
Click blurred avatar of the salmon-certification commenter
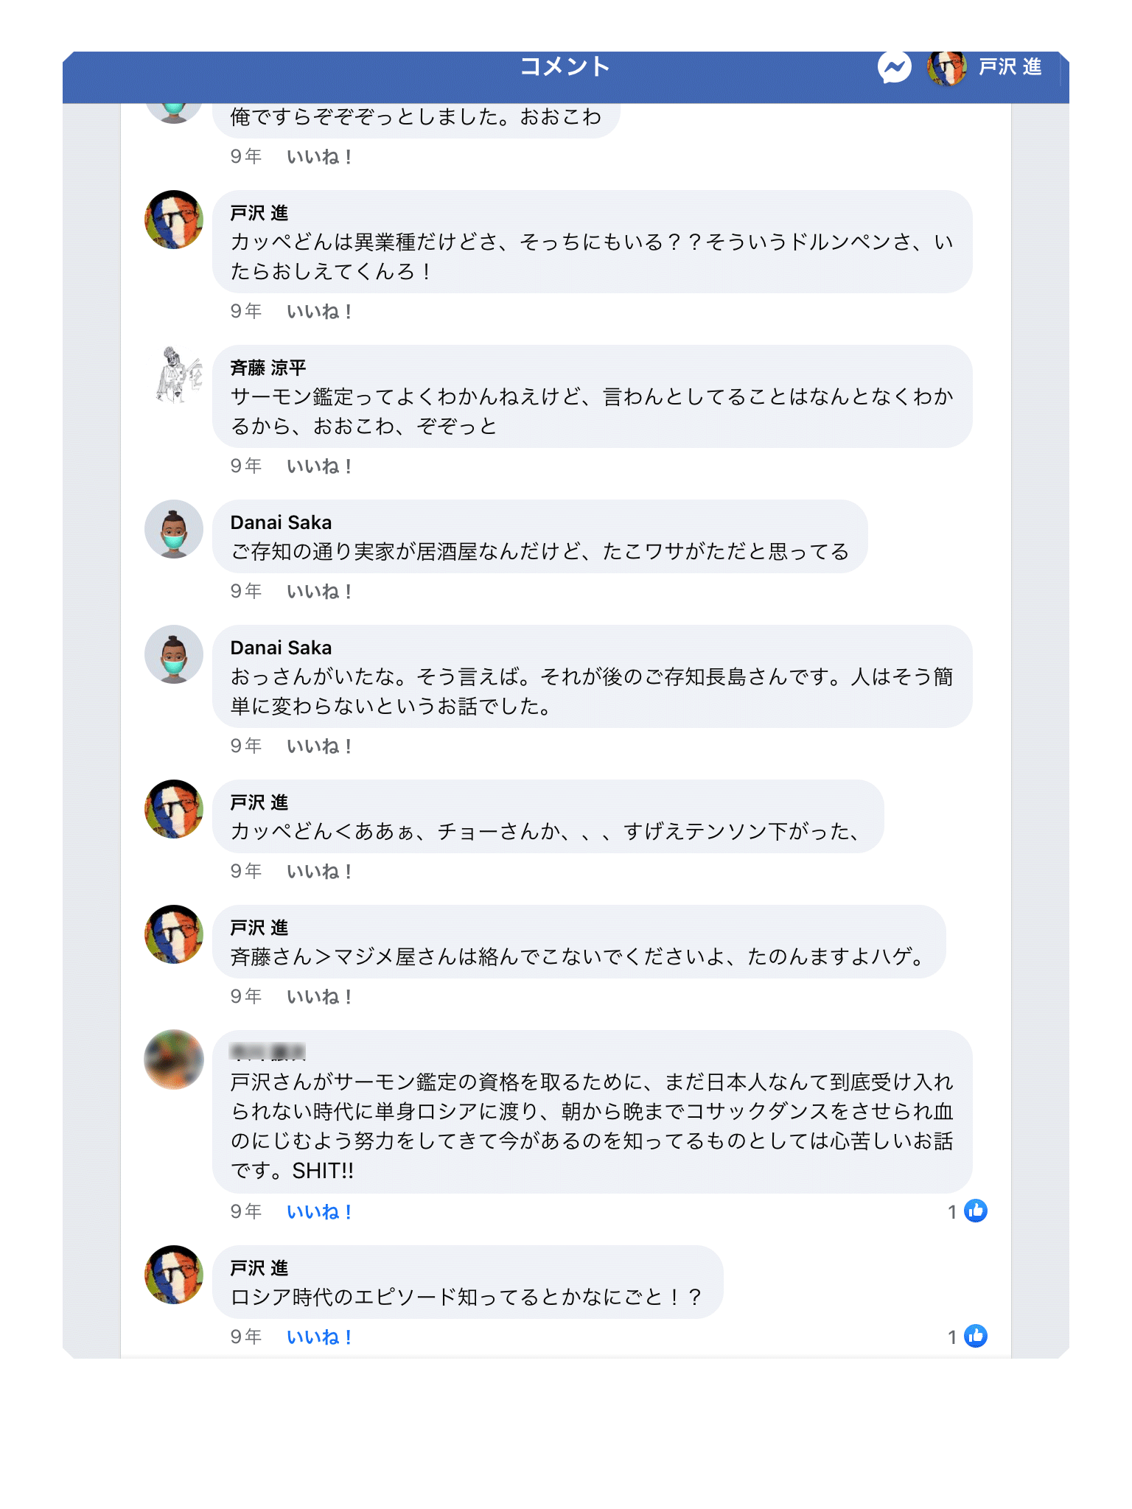coord(174,1060)
